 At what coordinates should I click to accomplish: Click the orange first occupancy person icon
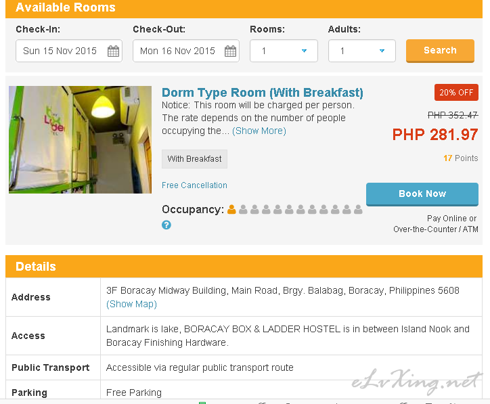coord(231,209)
